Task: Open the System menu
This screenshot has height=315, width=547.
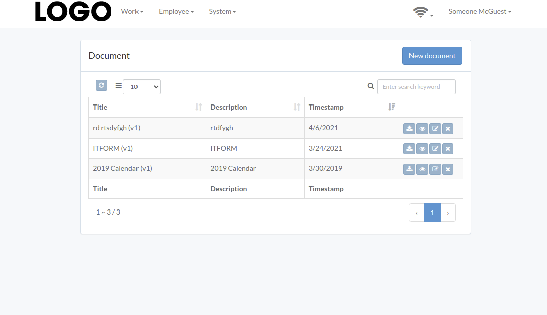Action: pyautogui.click(x=223, y=11)
